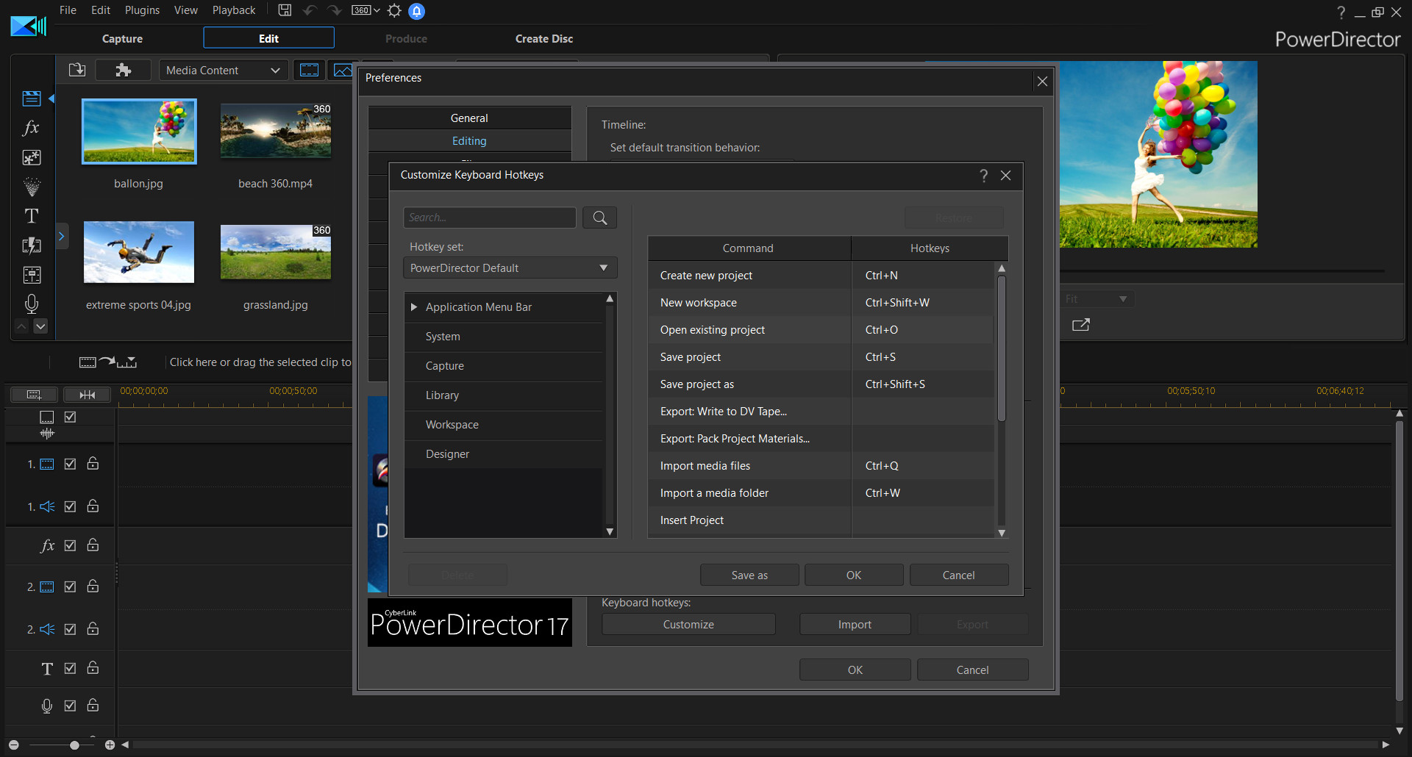Viewport: 1412px width, 757px height.
Task: Open the Playback menu
Action: coord(233,10)
